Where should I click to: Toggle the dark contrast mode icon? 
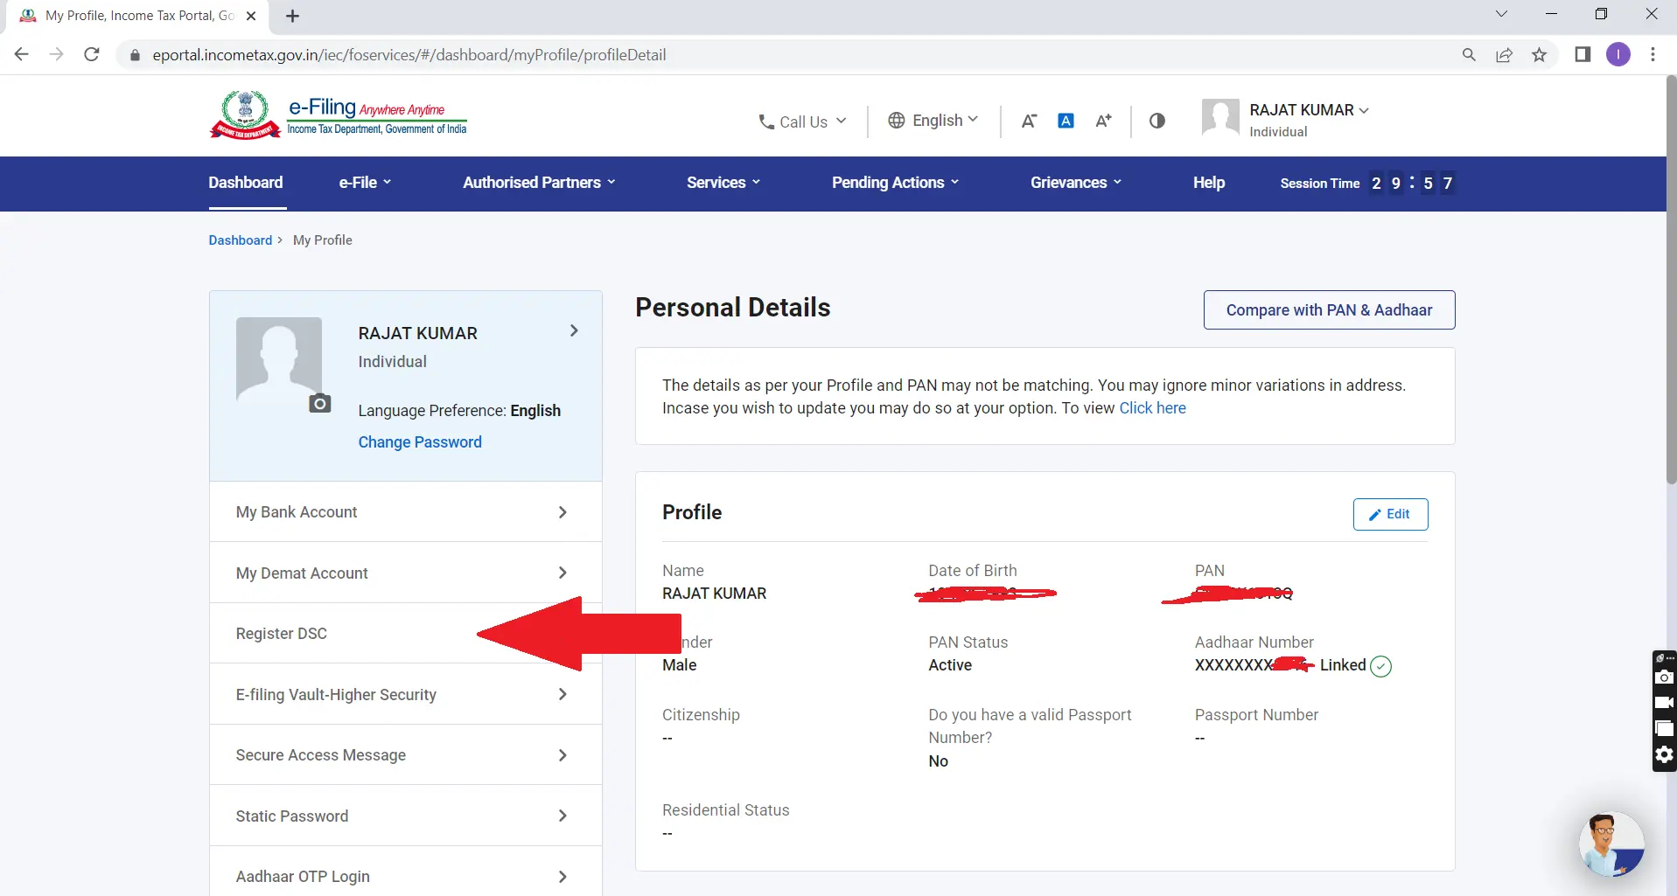(1156, 121)
